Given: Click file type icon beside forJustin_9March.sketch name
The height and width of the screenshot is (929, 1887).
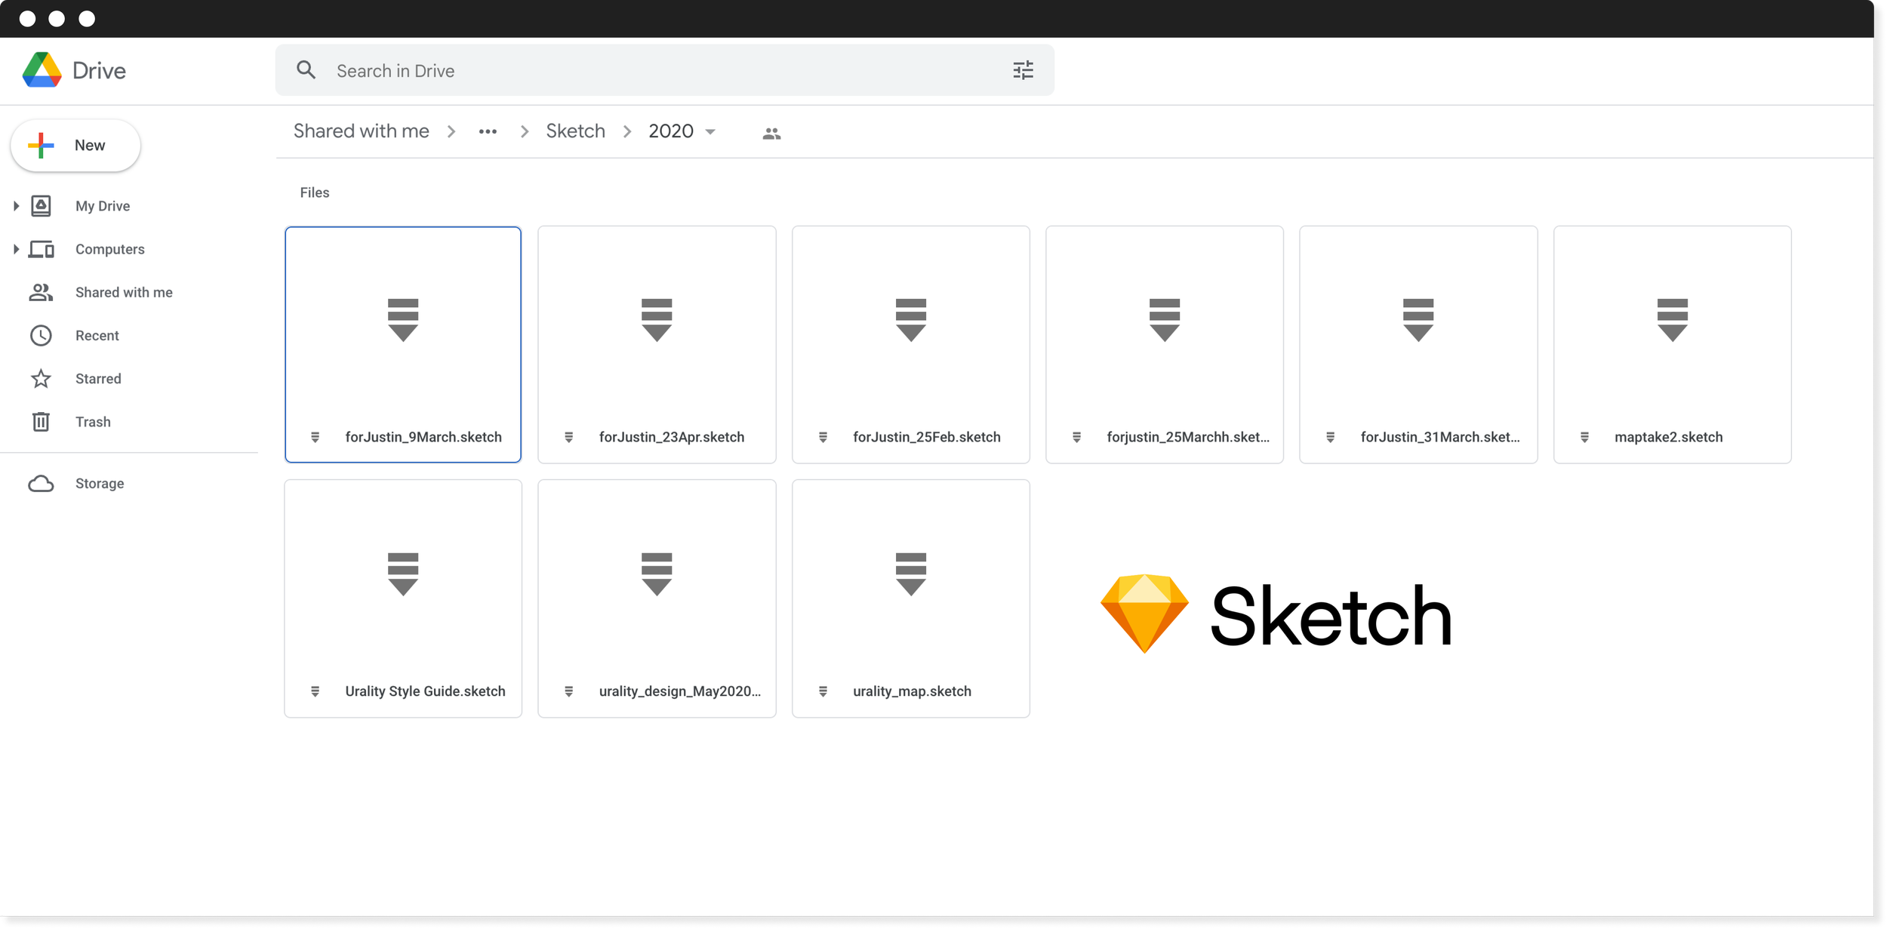Looking at the screenshot, I should (316, 437).
